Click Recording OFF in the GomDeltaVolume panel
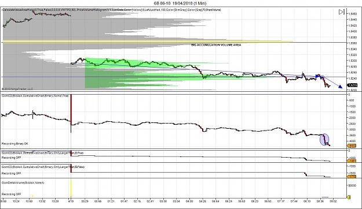The image size is (362, 209). pyautogui.click(x=12, y=194)
